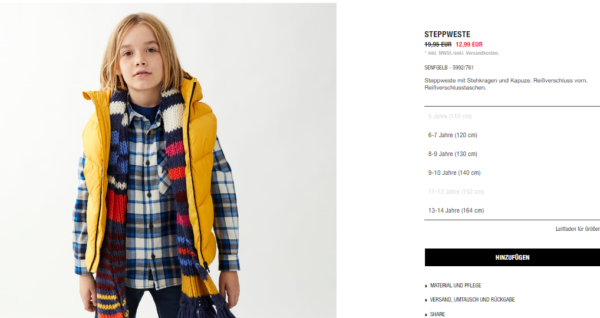Viewport: 600px width, 318px height.
Task: Click the STEPPWESTE product title
Action: (447, 34)
